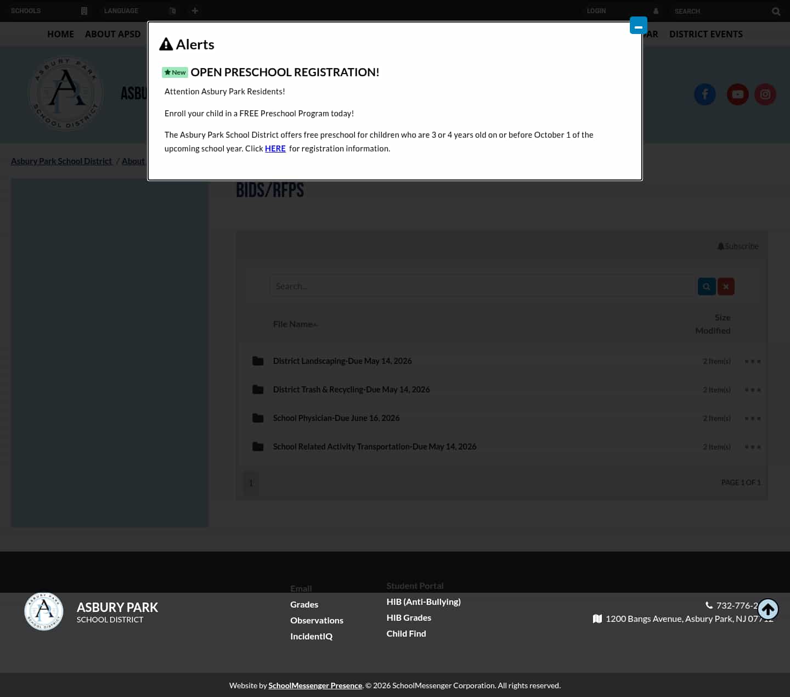
Task: Expand the Schools dropdown in top bar
Action: (x=49, y=11)
